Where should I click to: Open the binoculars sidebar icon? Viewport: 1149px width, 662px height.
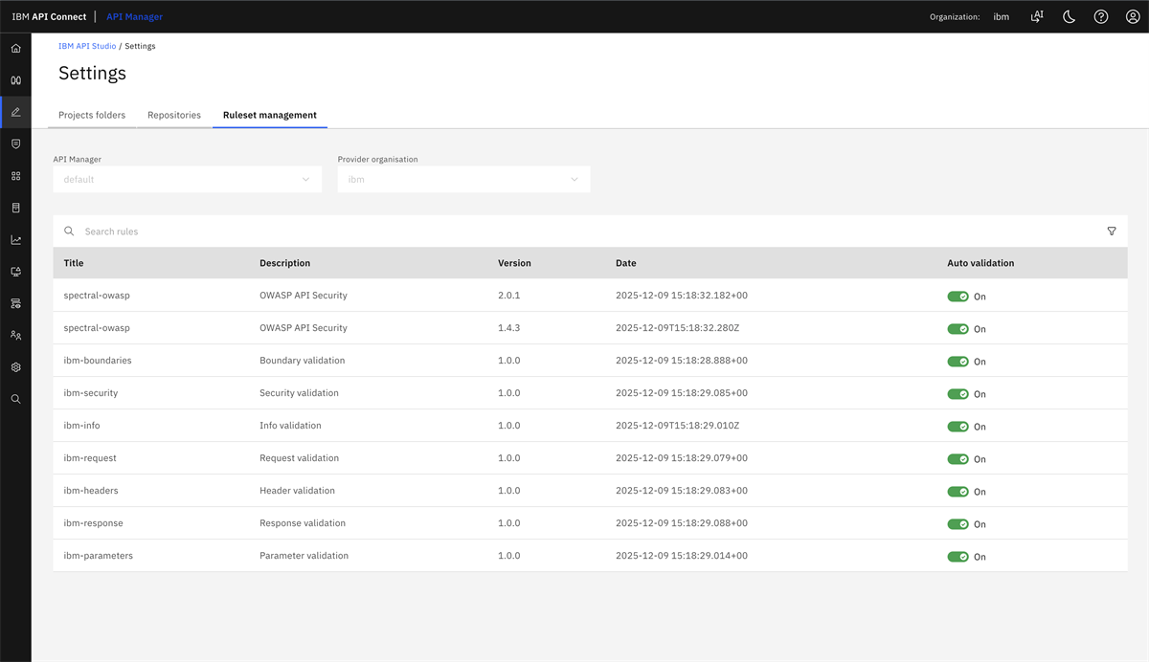pos(15,80)
